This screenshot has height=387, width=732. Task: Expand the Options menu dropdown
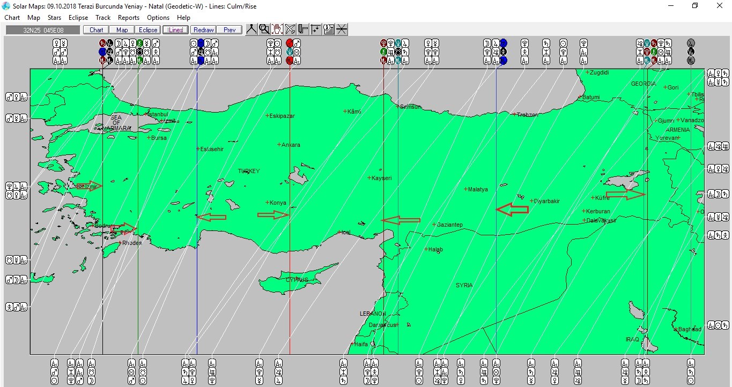click(x=158, y=18)
